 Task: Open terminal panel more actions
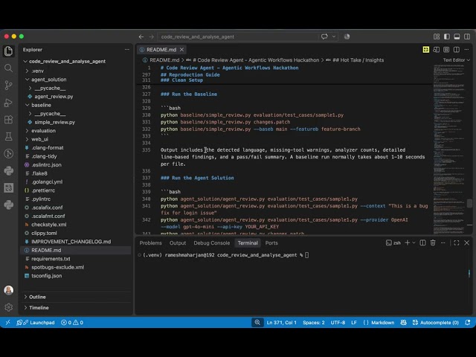tap(443, 243)
